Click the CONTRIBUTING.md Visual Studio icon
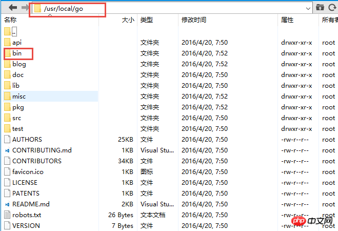This screenshot has height=231, width=338. [7, 150]
